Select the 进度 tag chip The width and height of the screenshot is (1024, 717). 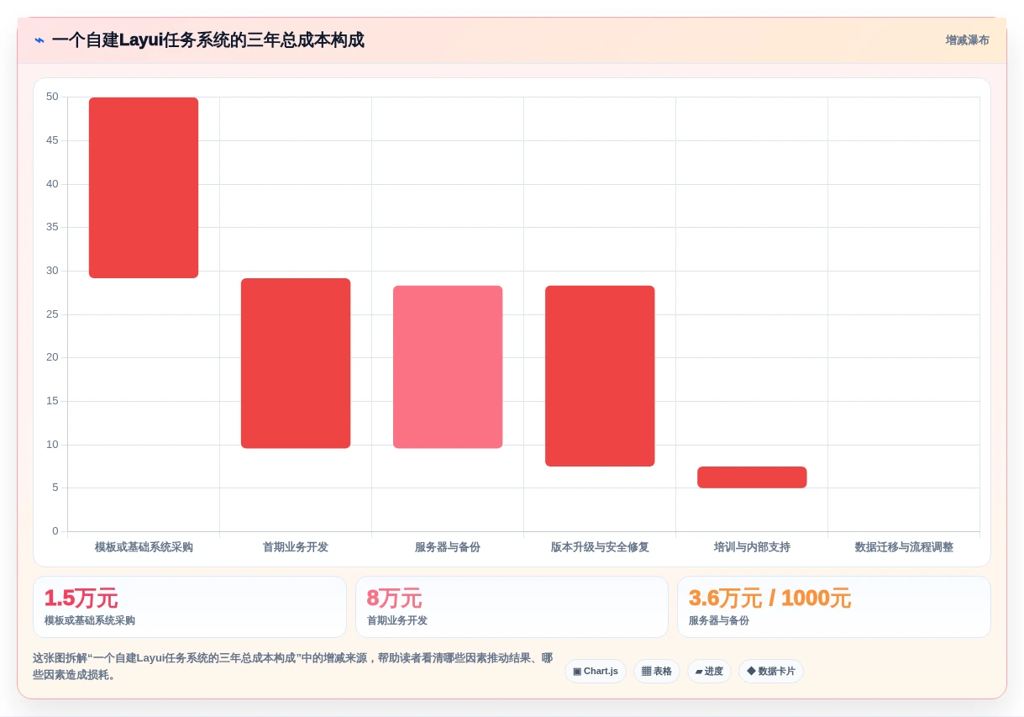pos(709,671)
